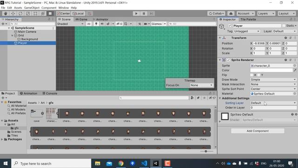
Task: Switch to the Tile Palette tab
Action: (248, 20)
